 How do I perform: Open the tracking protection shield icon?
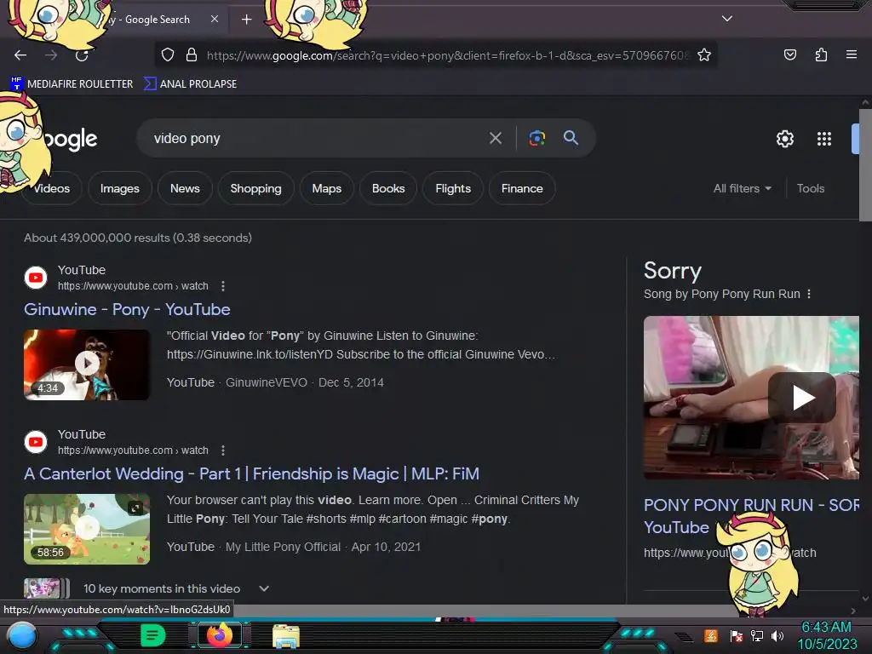tap(168, 55)
